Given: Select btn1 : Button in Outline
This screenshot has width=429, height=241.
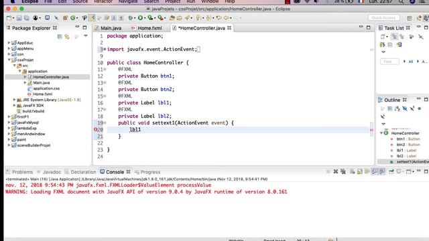Looking at the screenshot, I should click(x=408, y=139).
